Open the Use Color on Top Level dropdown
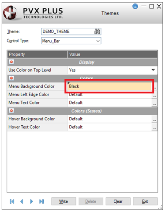 [153, 70]
